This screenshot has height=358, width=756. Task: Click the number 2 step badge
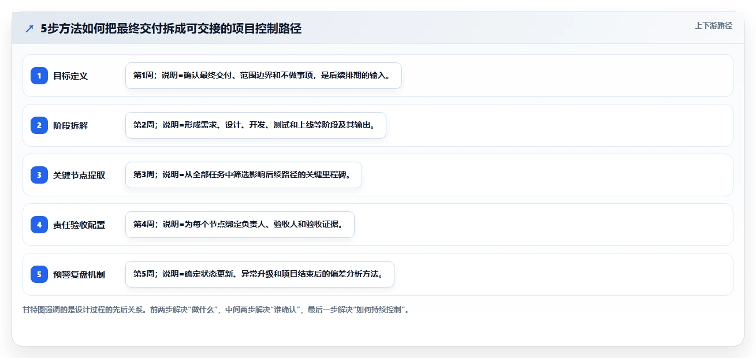tap(39, 125)
